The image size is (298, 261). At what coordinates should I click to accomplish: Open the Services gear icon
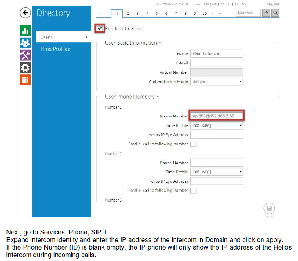pos(25,67)
